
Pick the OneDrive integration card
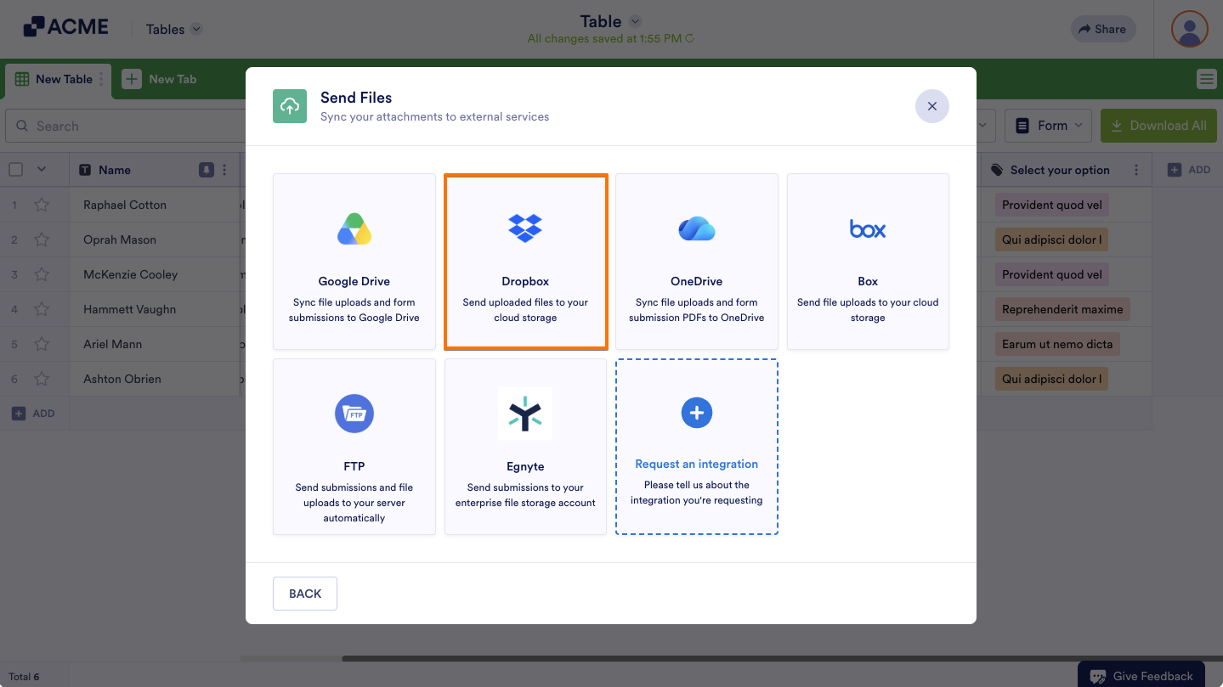click(x=697, y=262)
